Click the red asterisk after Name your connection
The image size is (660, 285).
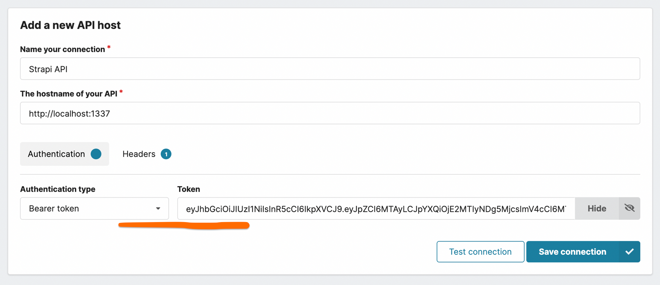109,47
